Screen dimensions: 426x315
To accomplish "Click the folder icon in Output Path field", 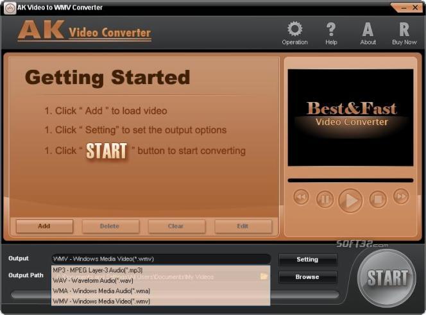I will point(264,277).
